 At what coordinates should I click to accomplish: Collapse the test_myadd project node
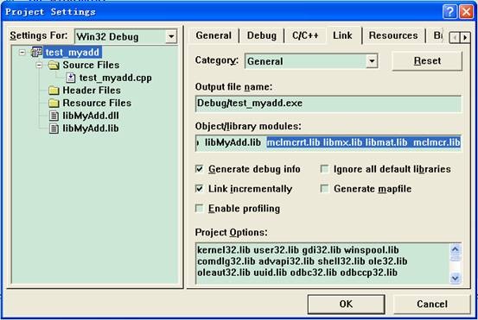(x=22, y=53)
